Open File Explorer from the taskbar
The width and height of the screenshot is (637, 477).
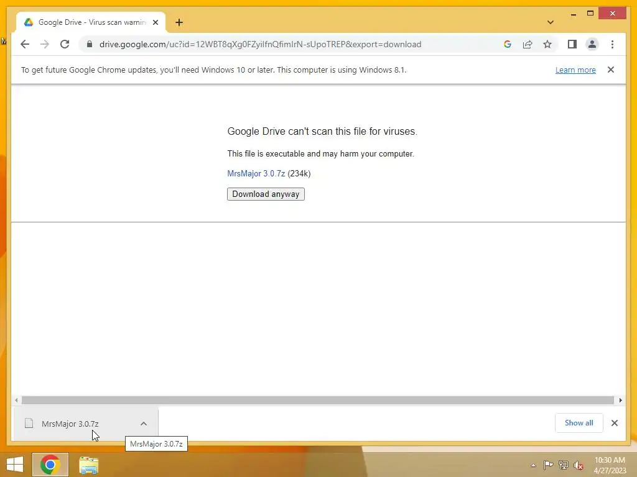(x=88, y=465)
